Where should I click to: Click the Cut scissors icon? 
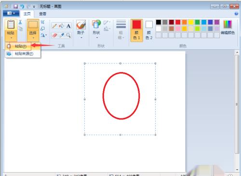[20, 22]
